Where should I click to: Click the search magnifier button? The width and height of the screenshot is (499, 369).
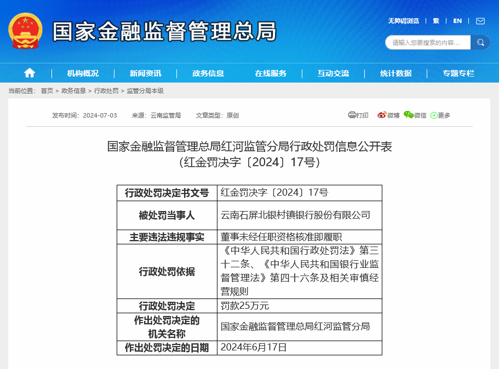(480, 42)
